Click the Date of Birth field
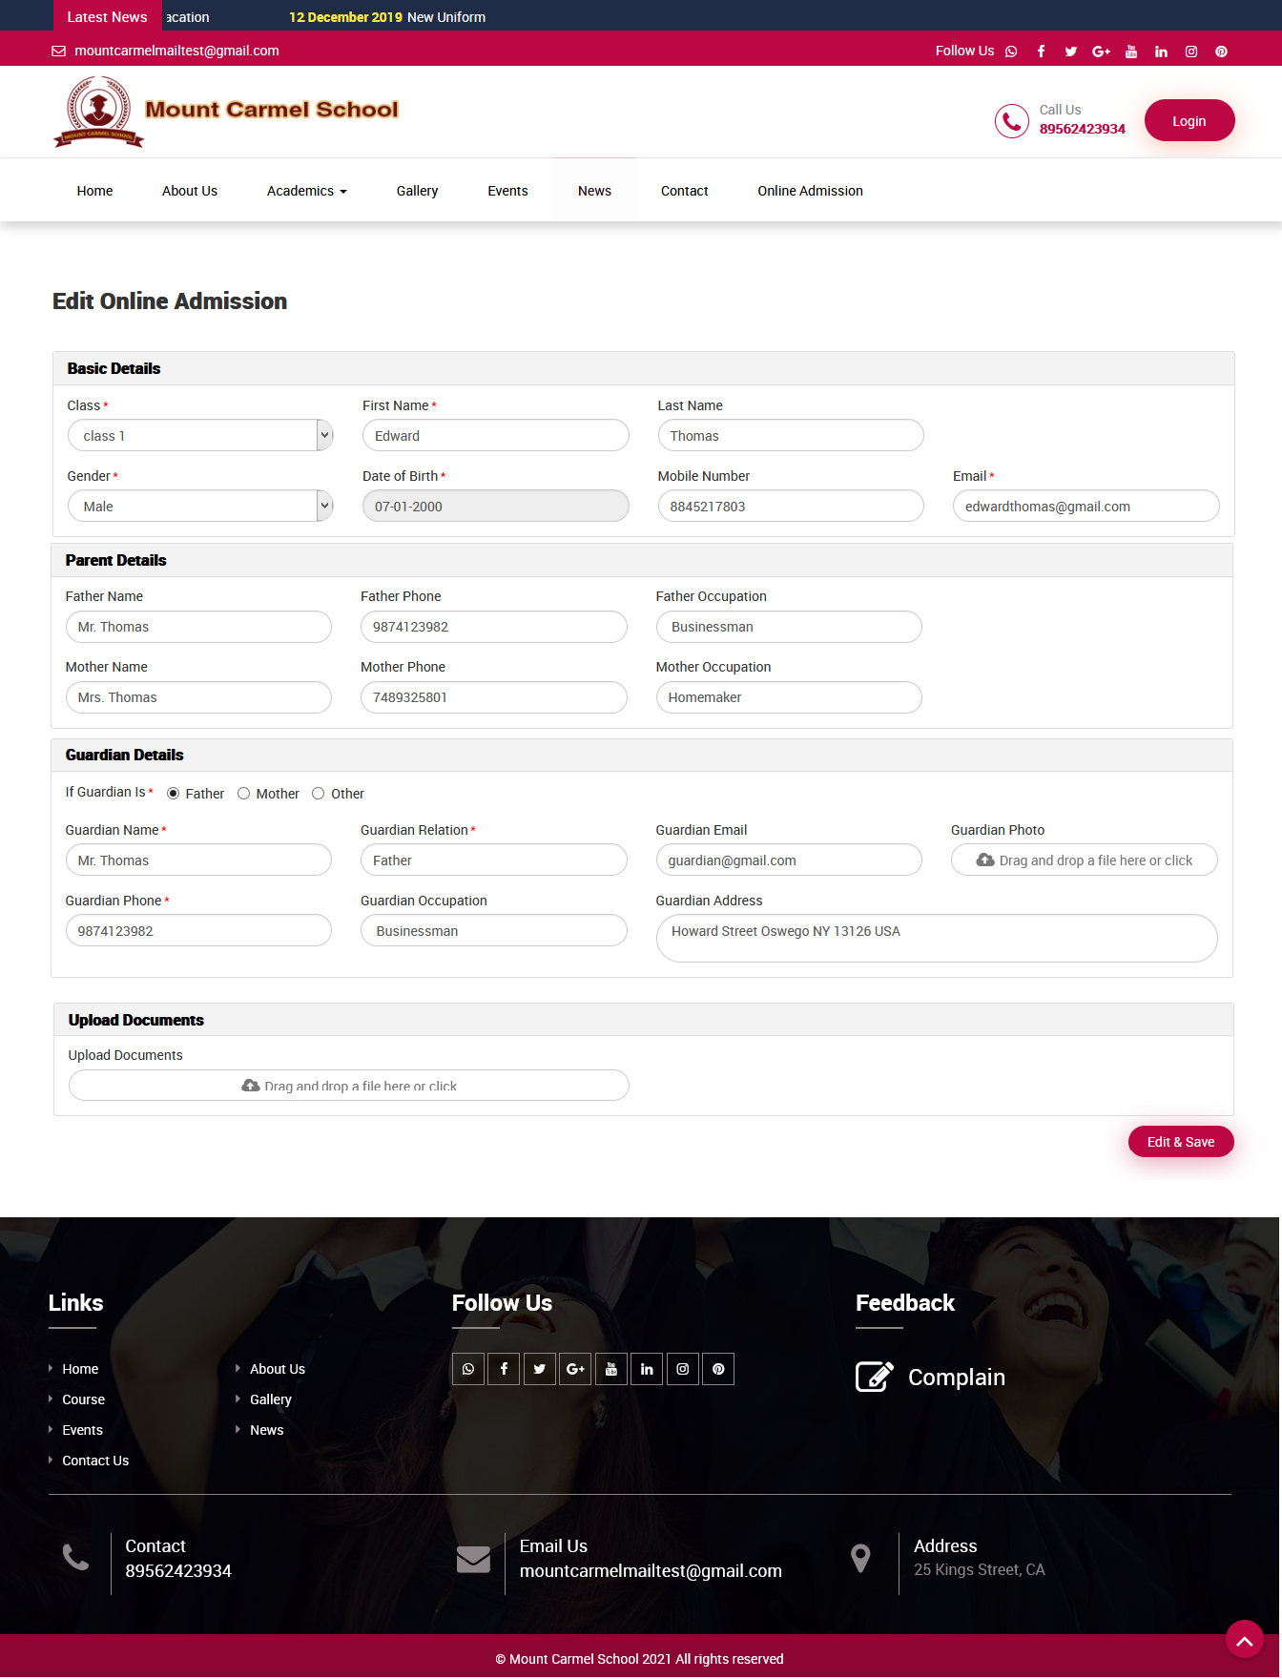 [495, 507]
